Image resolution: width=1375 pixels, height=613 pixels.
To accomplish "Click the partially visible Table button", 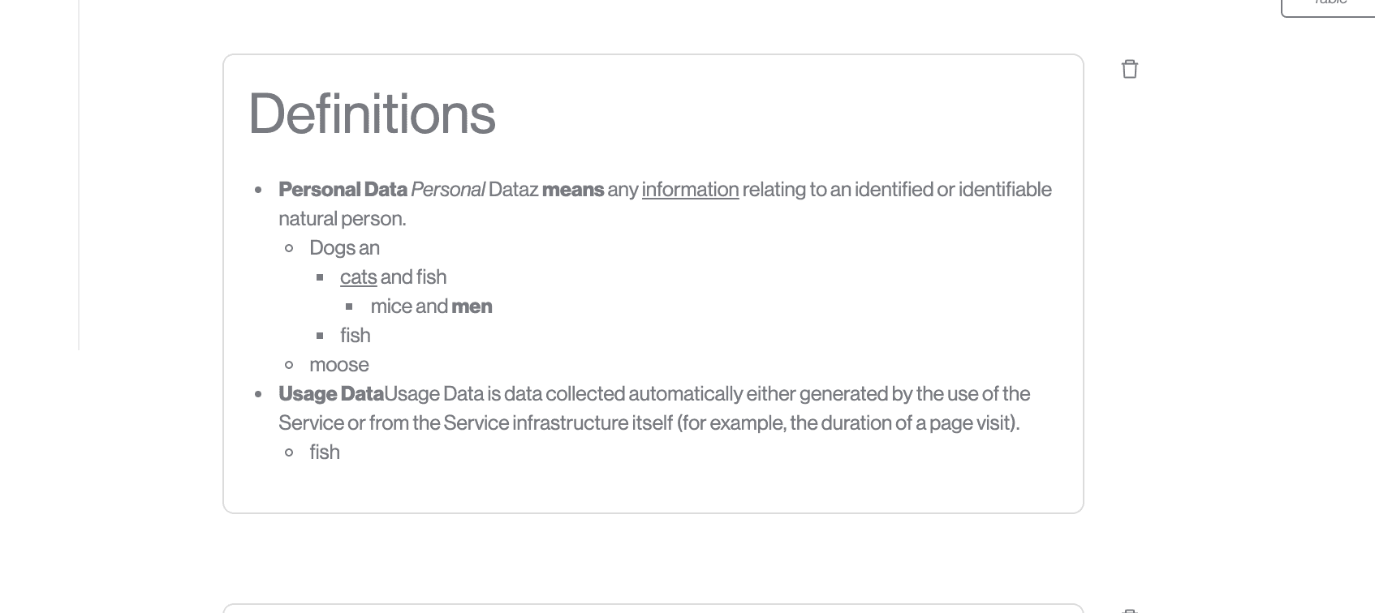I will (x=1329, y=6).
